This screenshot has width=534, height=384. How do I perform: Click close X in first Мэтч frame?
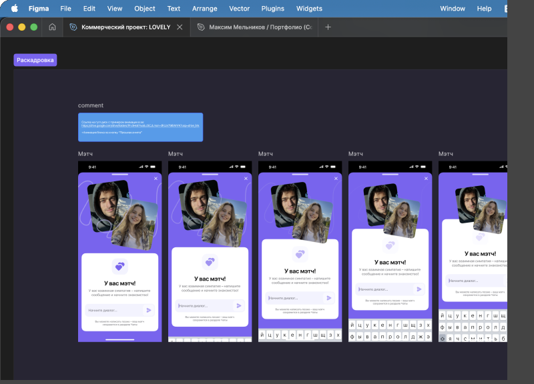[x=156, y=179]
